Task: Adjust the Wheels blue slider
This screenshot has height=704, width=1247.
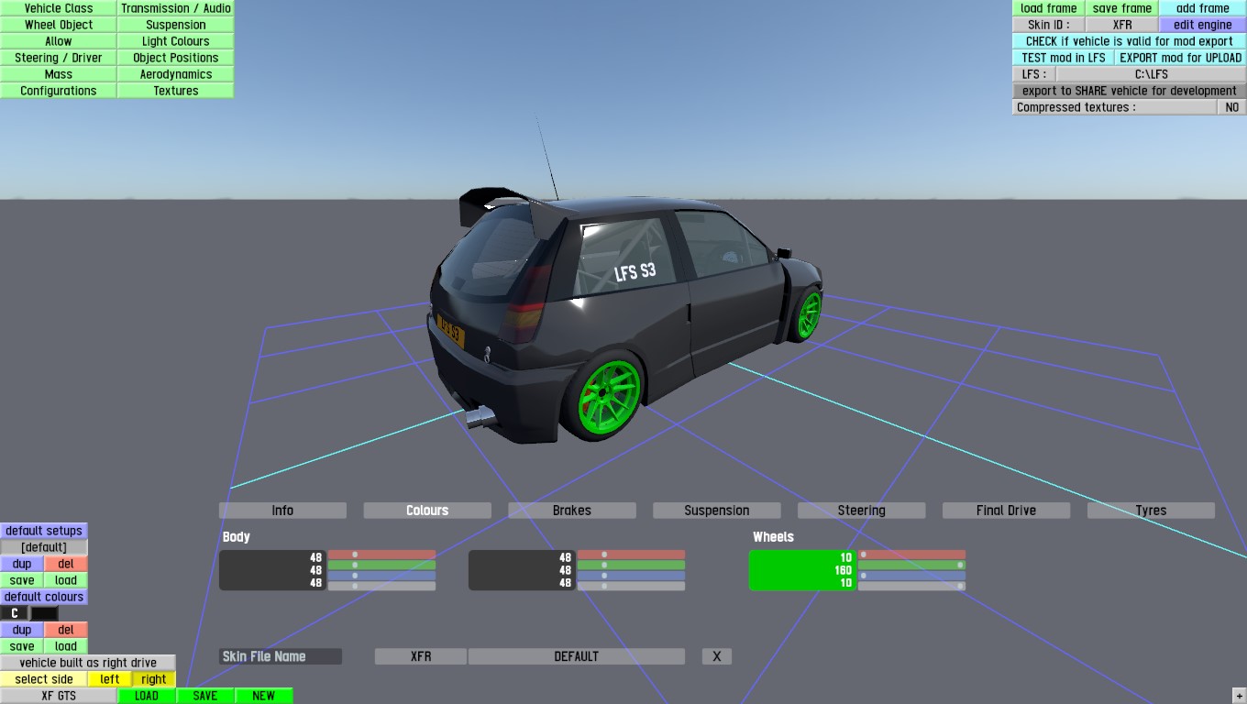Action: (911, 576)
